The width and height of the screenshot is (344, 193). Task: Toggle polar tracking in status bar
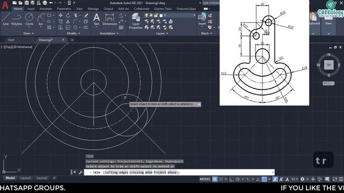pos(238,179)
